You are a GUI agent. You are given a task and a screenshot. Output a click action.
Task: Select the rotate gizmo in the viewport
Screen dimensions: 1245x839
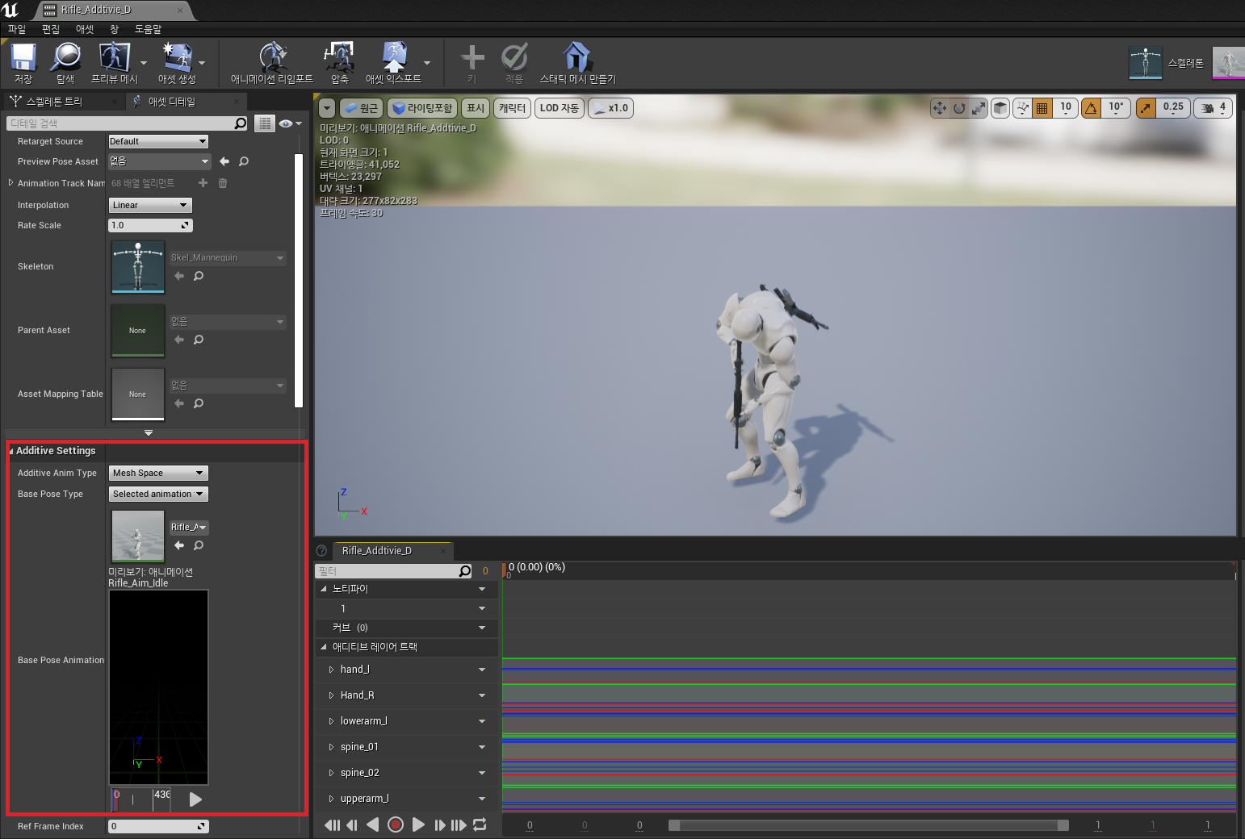pyautogui.click(x=959, y=108)
